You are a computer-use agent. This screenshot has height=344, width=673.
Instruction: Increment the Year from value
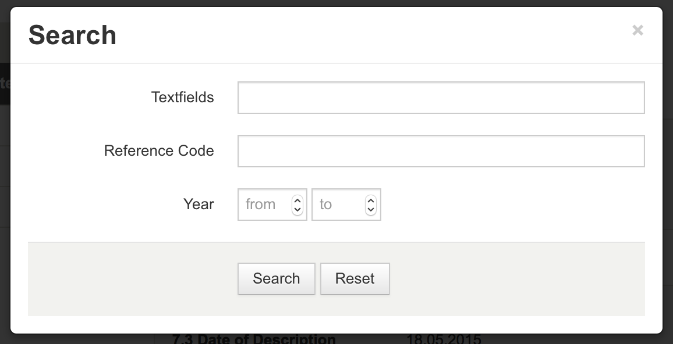(x=297, y=200)
